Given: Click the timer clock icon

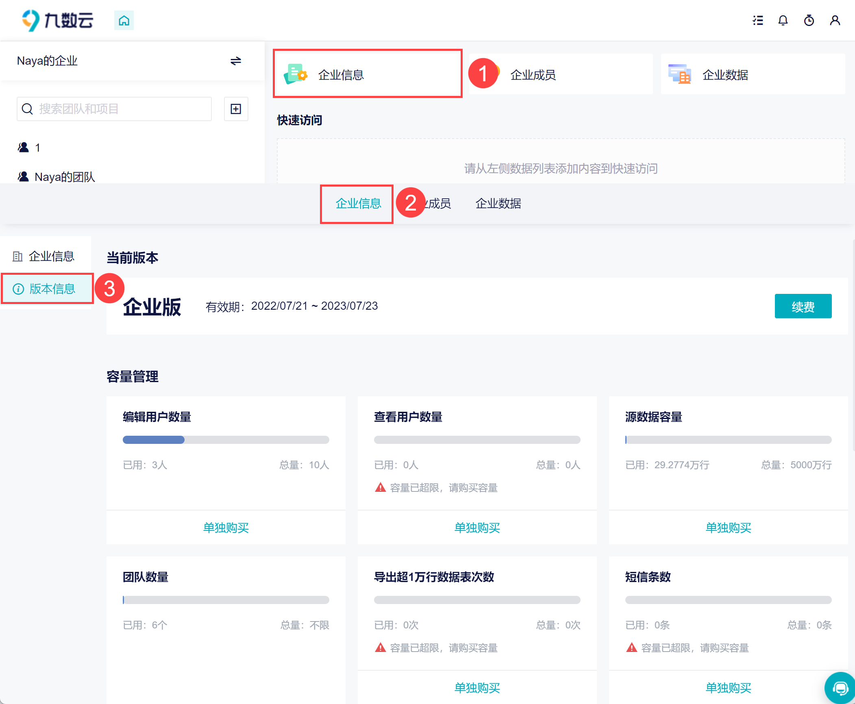Looking at the screenshot, I should [809, 20].
